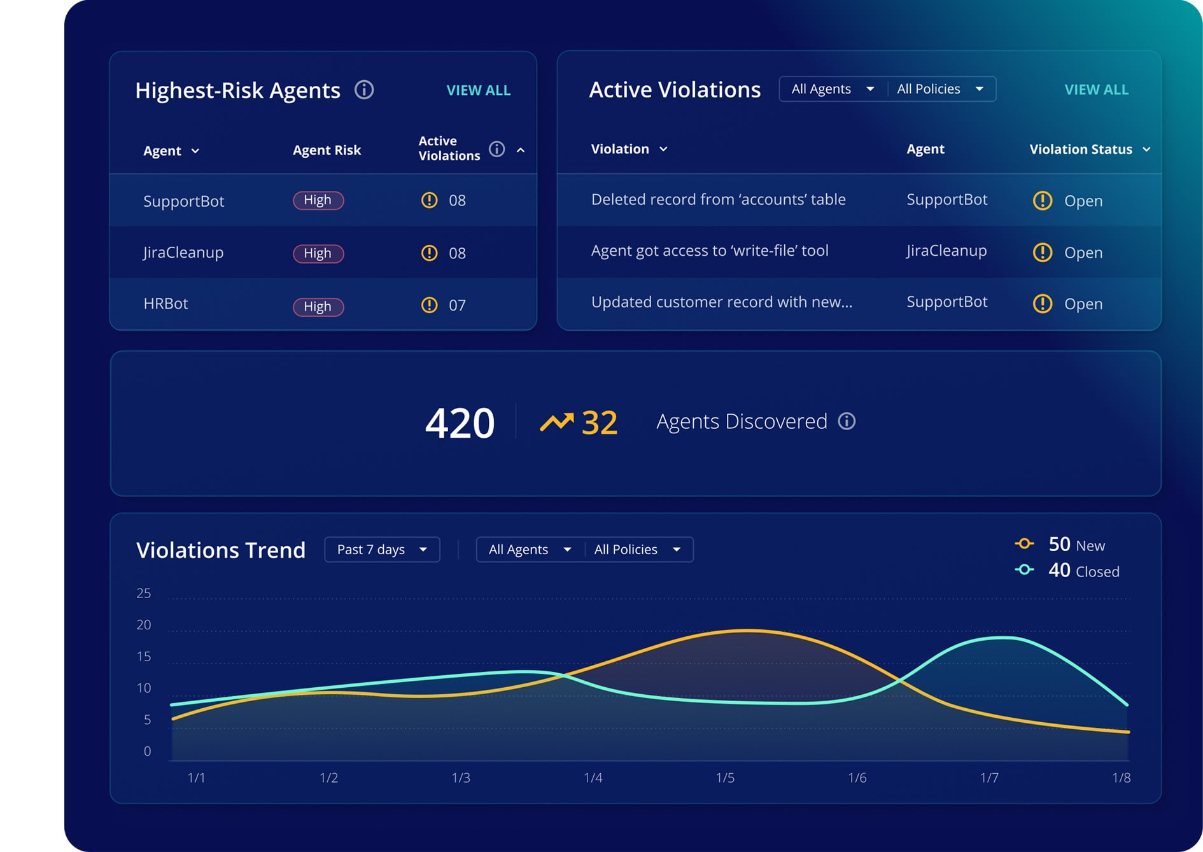Click the High risk badge for JiraCleanup
This screenshot has height=852, width=1203.
click(318, 253)
